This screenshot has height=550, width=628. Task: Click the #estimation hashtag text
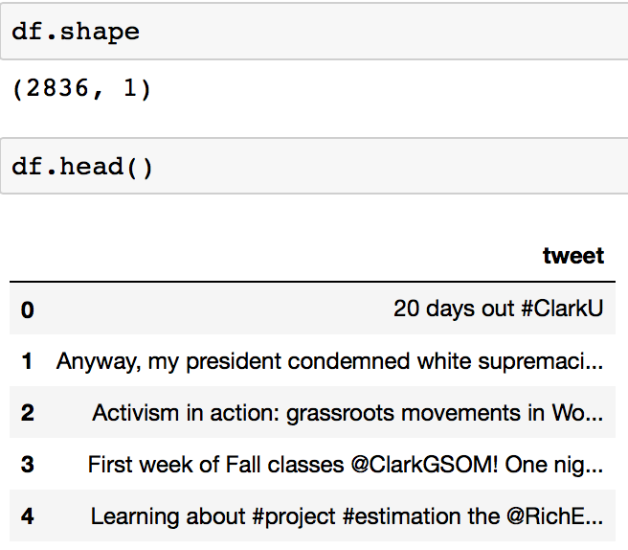(x=402, y=516)
